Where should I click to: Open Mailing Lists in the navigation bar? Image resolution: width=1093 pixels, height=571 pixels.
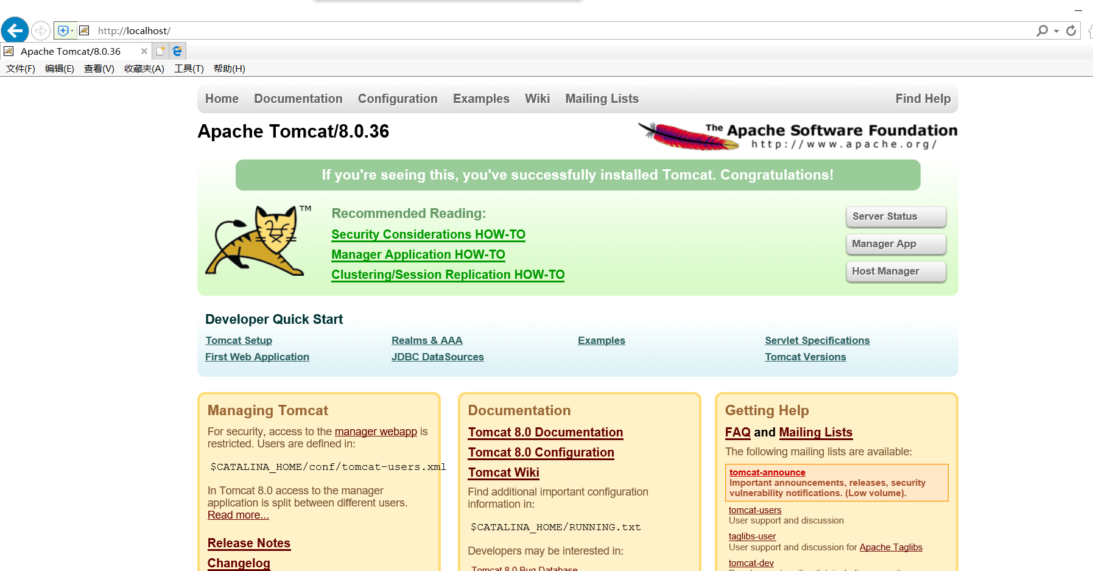[x=602, y=99]
